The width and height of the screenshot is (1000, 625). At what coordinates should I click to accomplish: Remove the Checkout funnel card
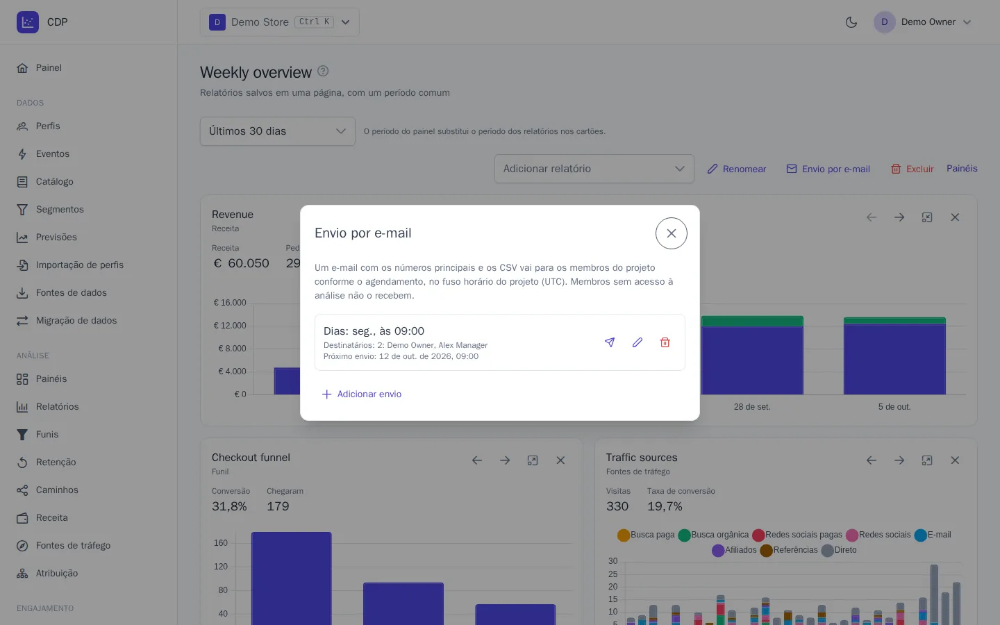[560, 460]
